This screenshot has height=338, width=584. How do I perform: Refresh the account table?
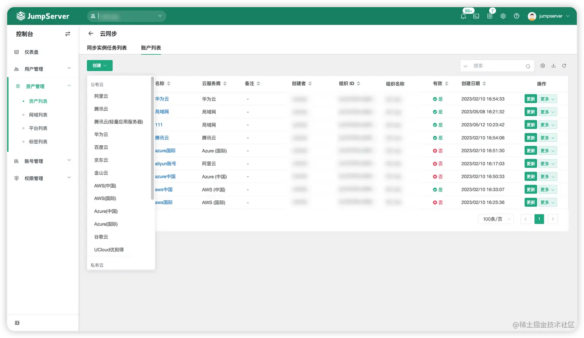[564, 66]
